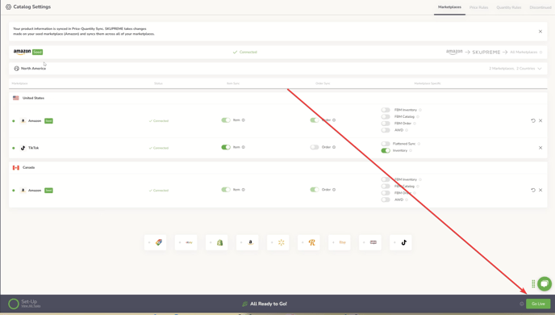Add the eBay marketplace tile
This screenshot has height=315, width=555.
tap(186, 243)
